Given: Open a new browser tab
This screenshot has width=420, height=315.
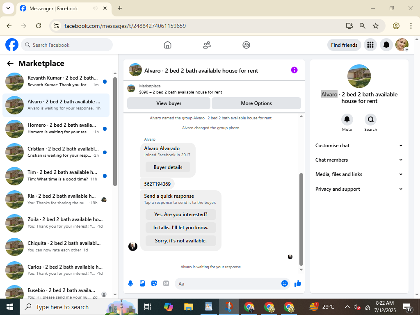Looking at the screenshot, I should [120, 8].
